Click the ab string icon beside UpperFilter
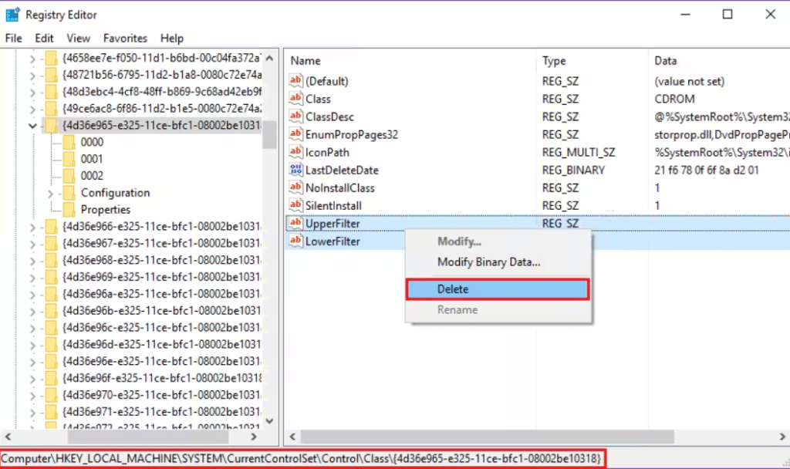Screen dimensions: 790x469 pyautogui.click(x=295, y=223)
